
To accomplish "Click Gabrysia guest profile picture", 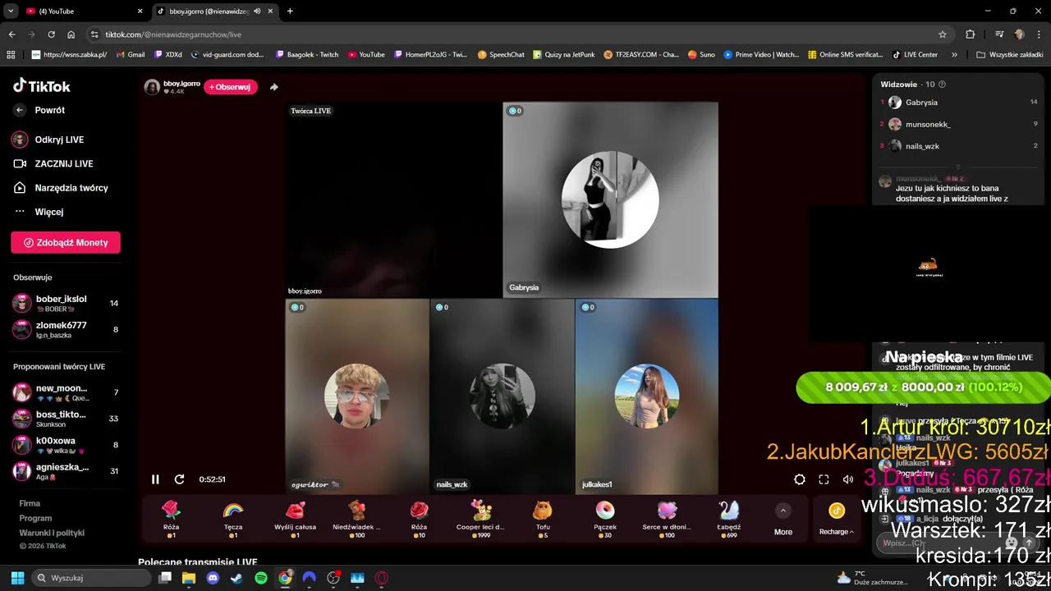I will pyautogui.click(x=610, y=199).
